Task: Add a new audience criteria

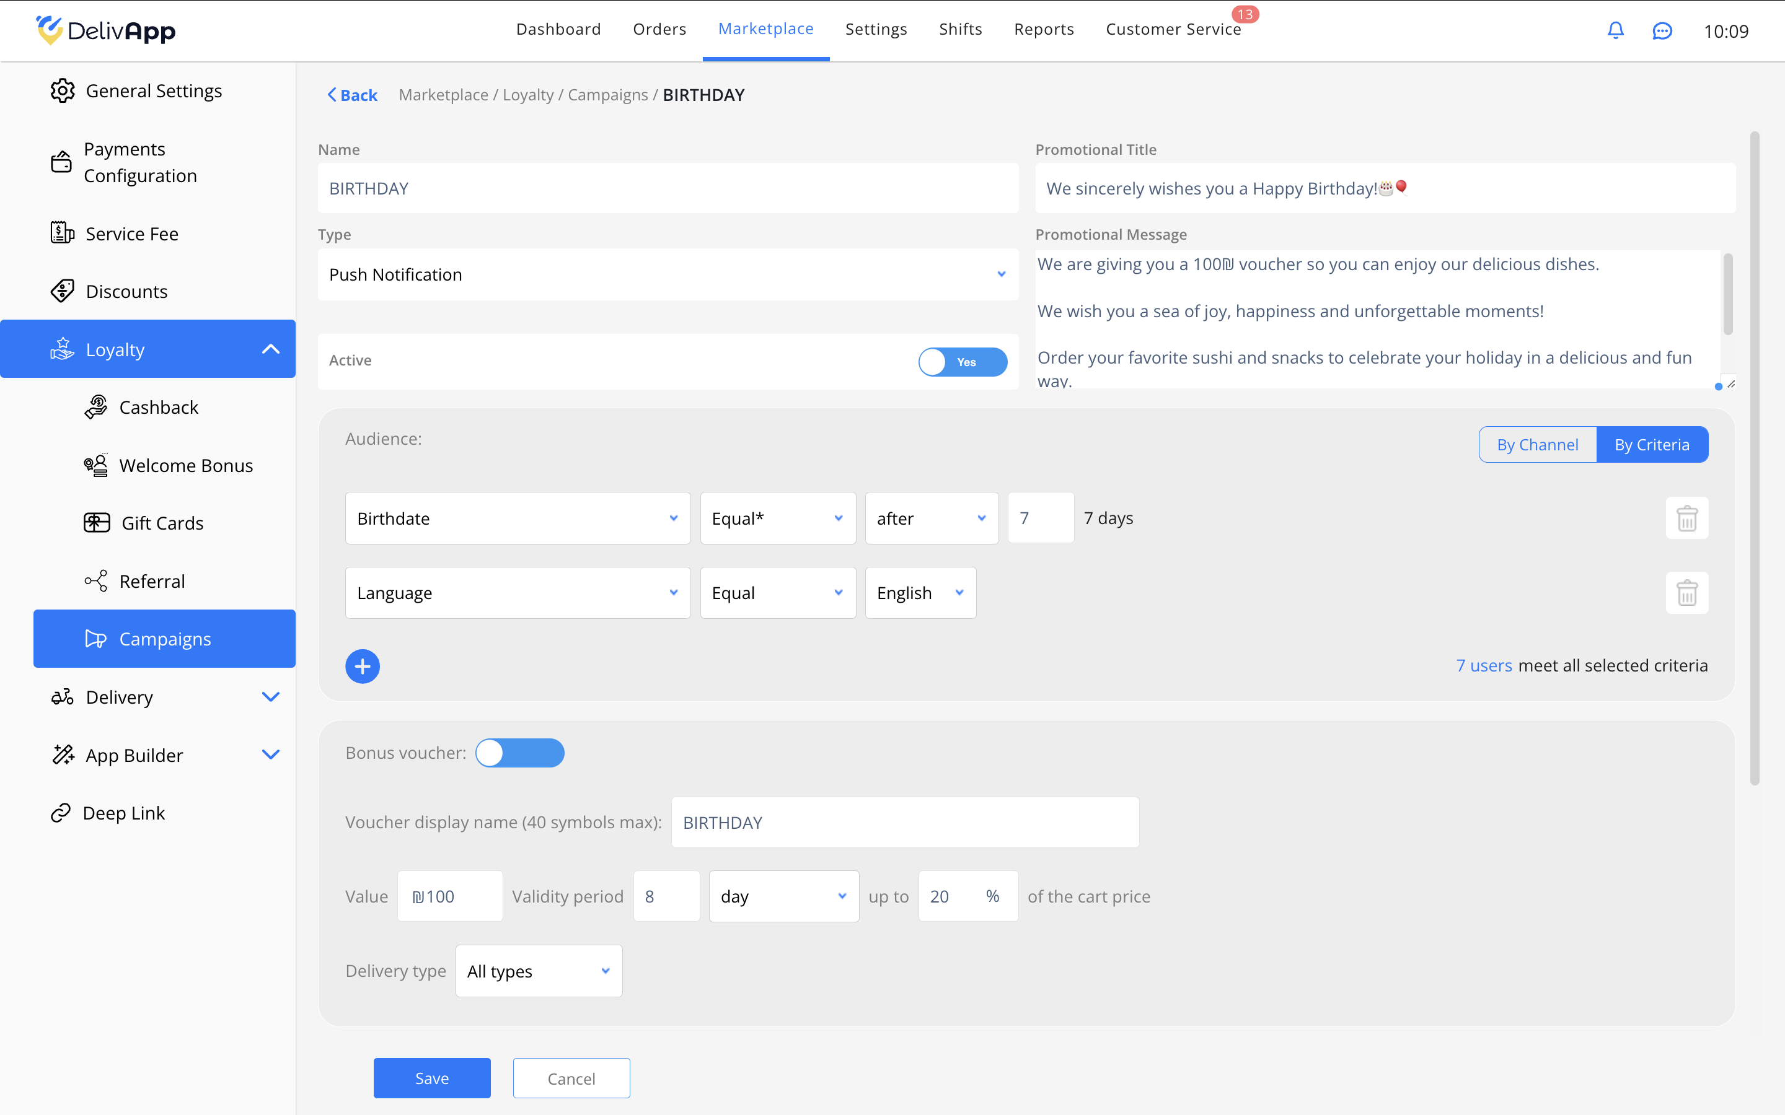Action: pyautogui.click(x=362, y=667)
